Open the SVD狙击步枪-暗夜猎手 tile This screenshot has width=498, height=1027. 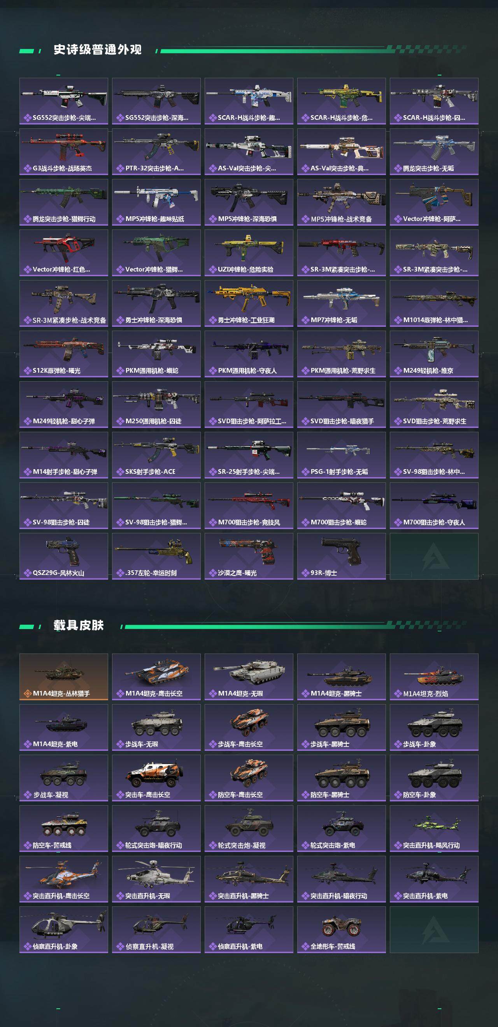[x=341, y=405]
